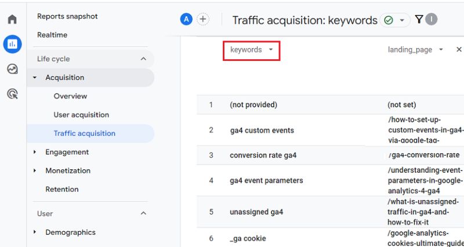Select the Reports bar chart icon
Screen dimensions: 464x247
(x=12, y=44)
